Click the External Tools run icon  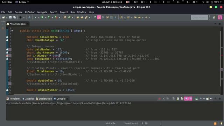[x=56, y=17]
